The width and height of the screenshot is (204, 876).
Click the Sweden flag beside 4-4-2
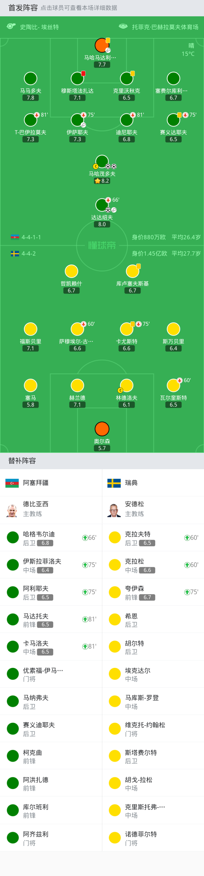tap(15, 253)
